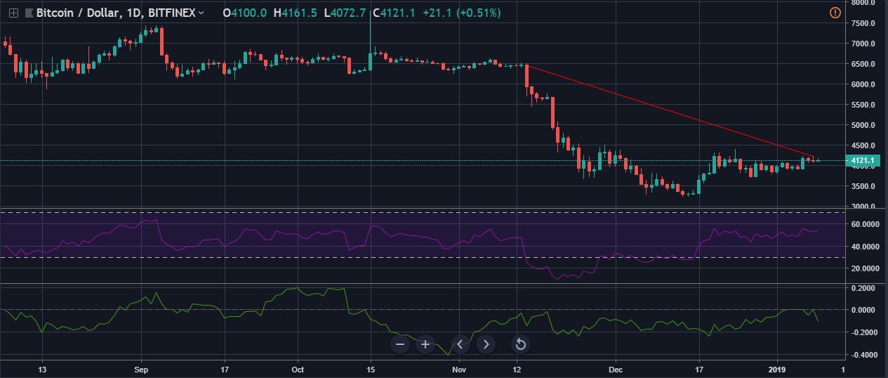This screenshot has width=888, height=378.
Task: Click the 2019 label on the time axis
Action: (778, 369)
